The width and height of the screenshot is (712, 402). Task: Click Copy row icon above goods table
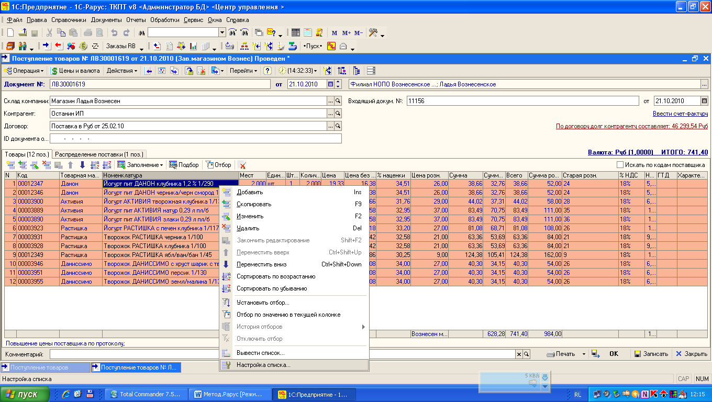[x=22, y=165]
